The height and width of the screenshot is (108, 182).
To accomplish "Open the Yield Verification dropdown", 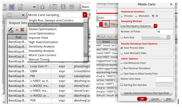I will click(x=168, y=37).
